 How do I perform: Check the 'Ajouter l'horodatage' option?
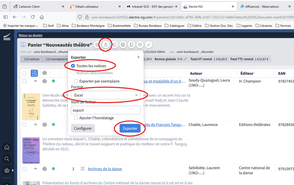(x=76, y=118)
